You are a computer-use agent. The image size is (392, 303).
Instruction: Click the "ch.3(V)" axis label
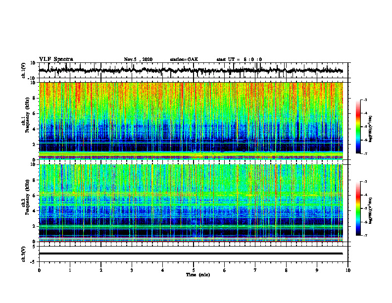pyautogui.click(x=24, y=254)
